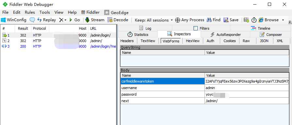Open the Tools menu
The height and width of the screenshot is (125, 292).
click(x=44, y=12)
